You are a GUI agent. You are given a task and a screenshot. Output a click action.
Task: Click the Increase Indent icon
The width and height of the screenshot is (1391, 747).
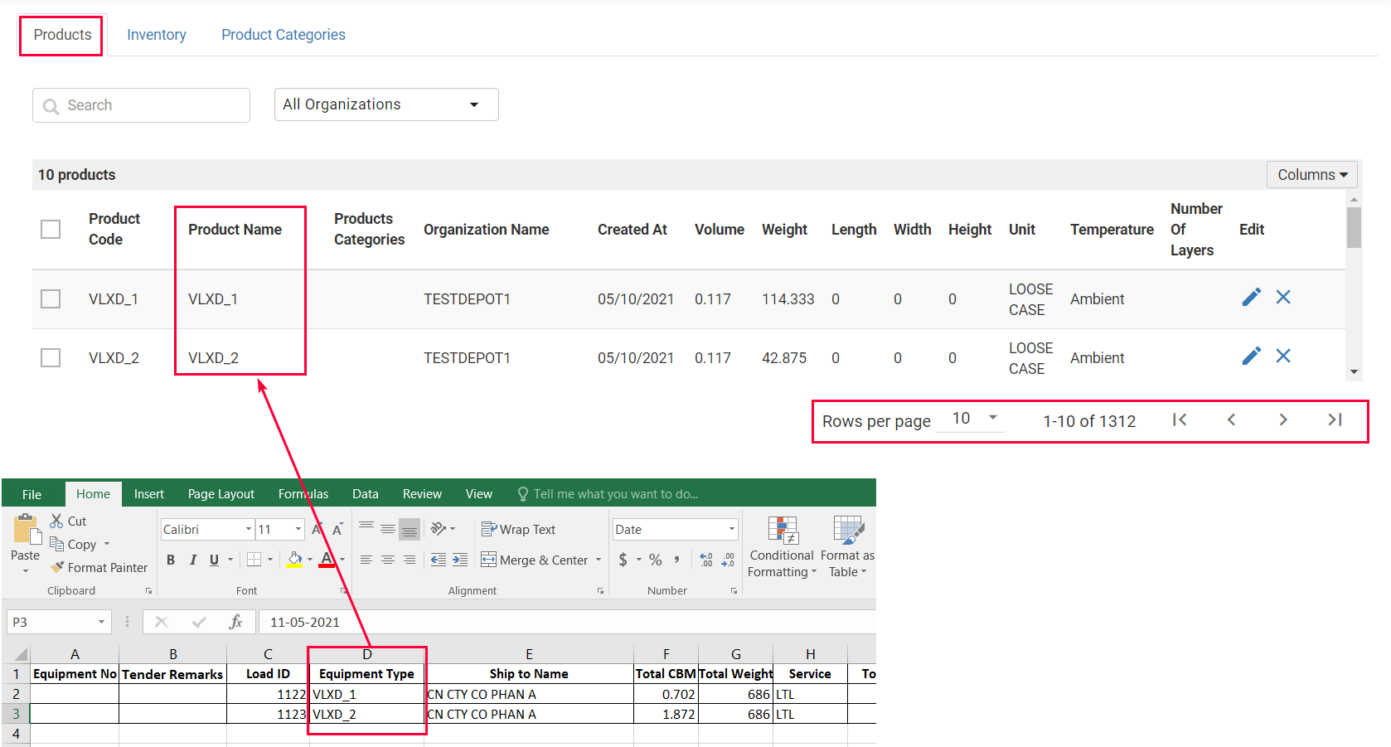[x=460, y=560]
